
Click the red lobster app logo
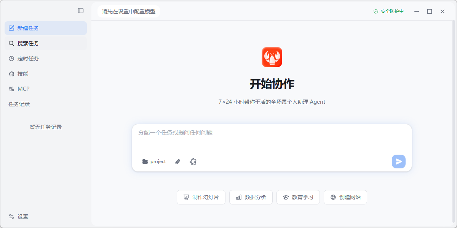click(x=272, y=57)
